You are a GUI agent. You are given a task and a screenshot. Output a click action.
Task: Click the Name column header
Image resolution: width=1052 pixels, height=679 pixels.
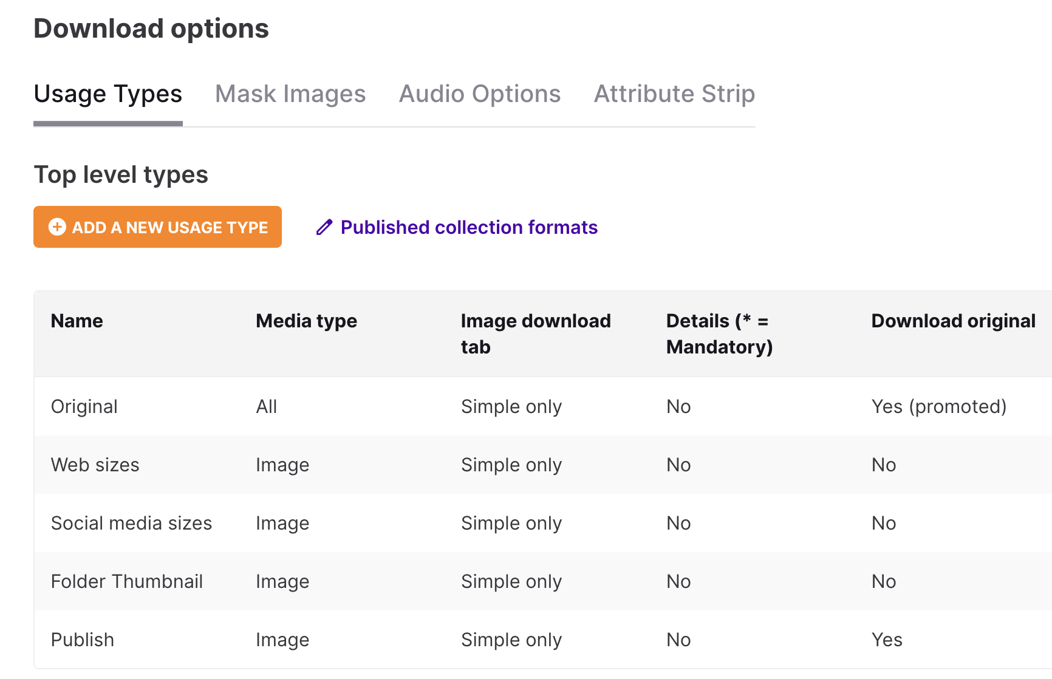[77, 321]
